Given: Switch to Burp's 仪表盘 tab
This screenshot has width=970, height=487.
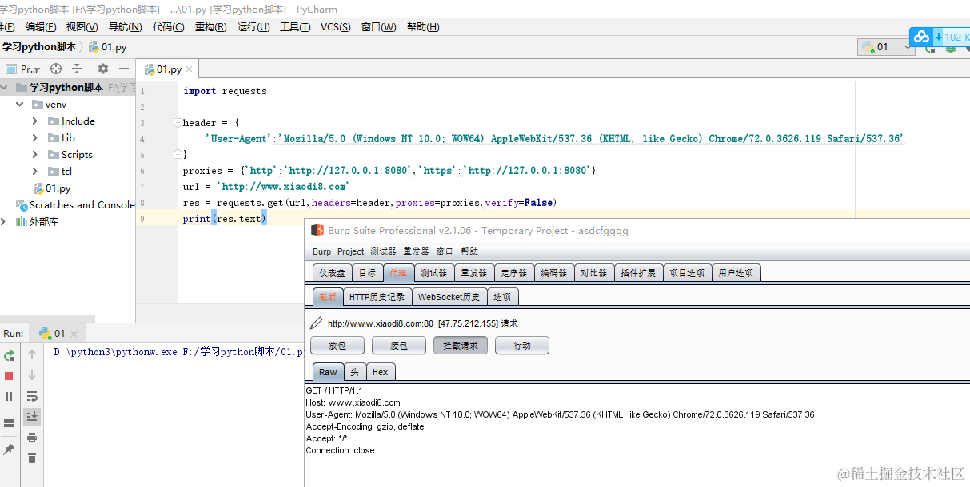Looking at the screenshot, I should [332, 273].
